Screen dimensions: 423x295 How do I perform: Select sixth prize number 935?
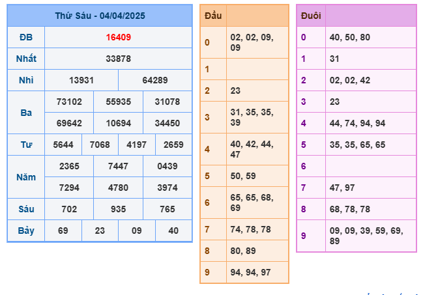point(119,209)
